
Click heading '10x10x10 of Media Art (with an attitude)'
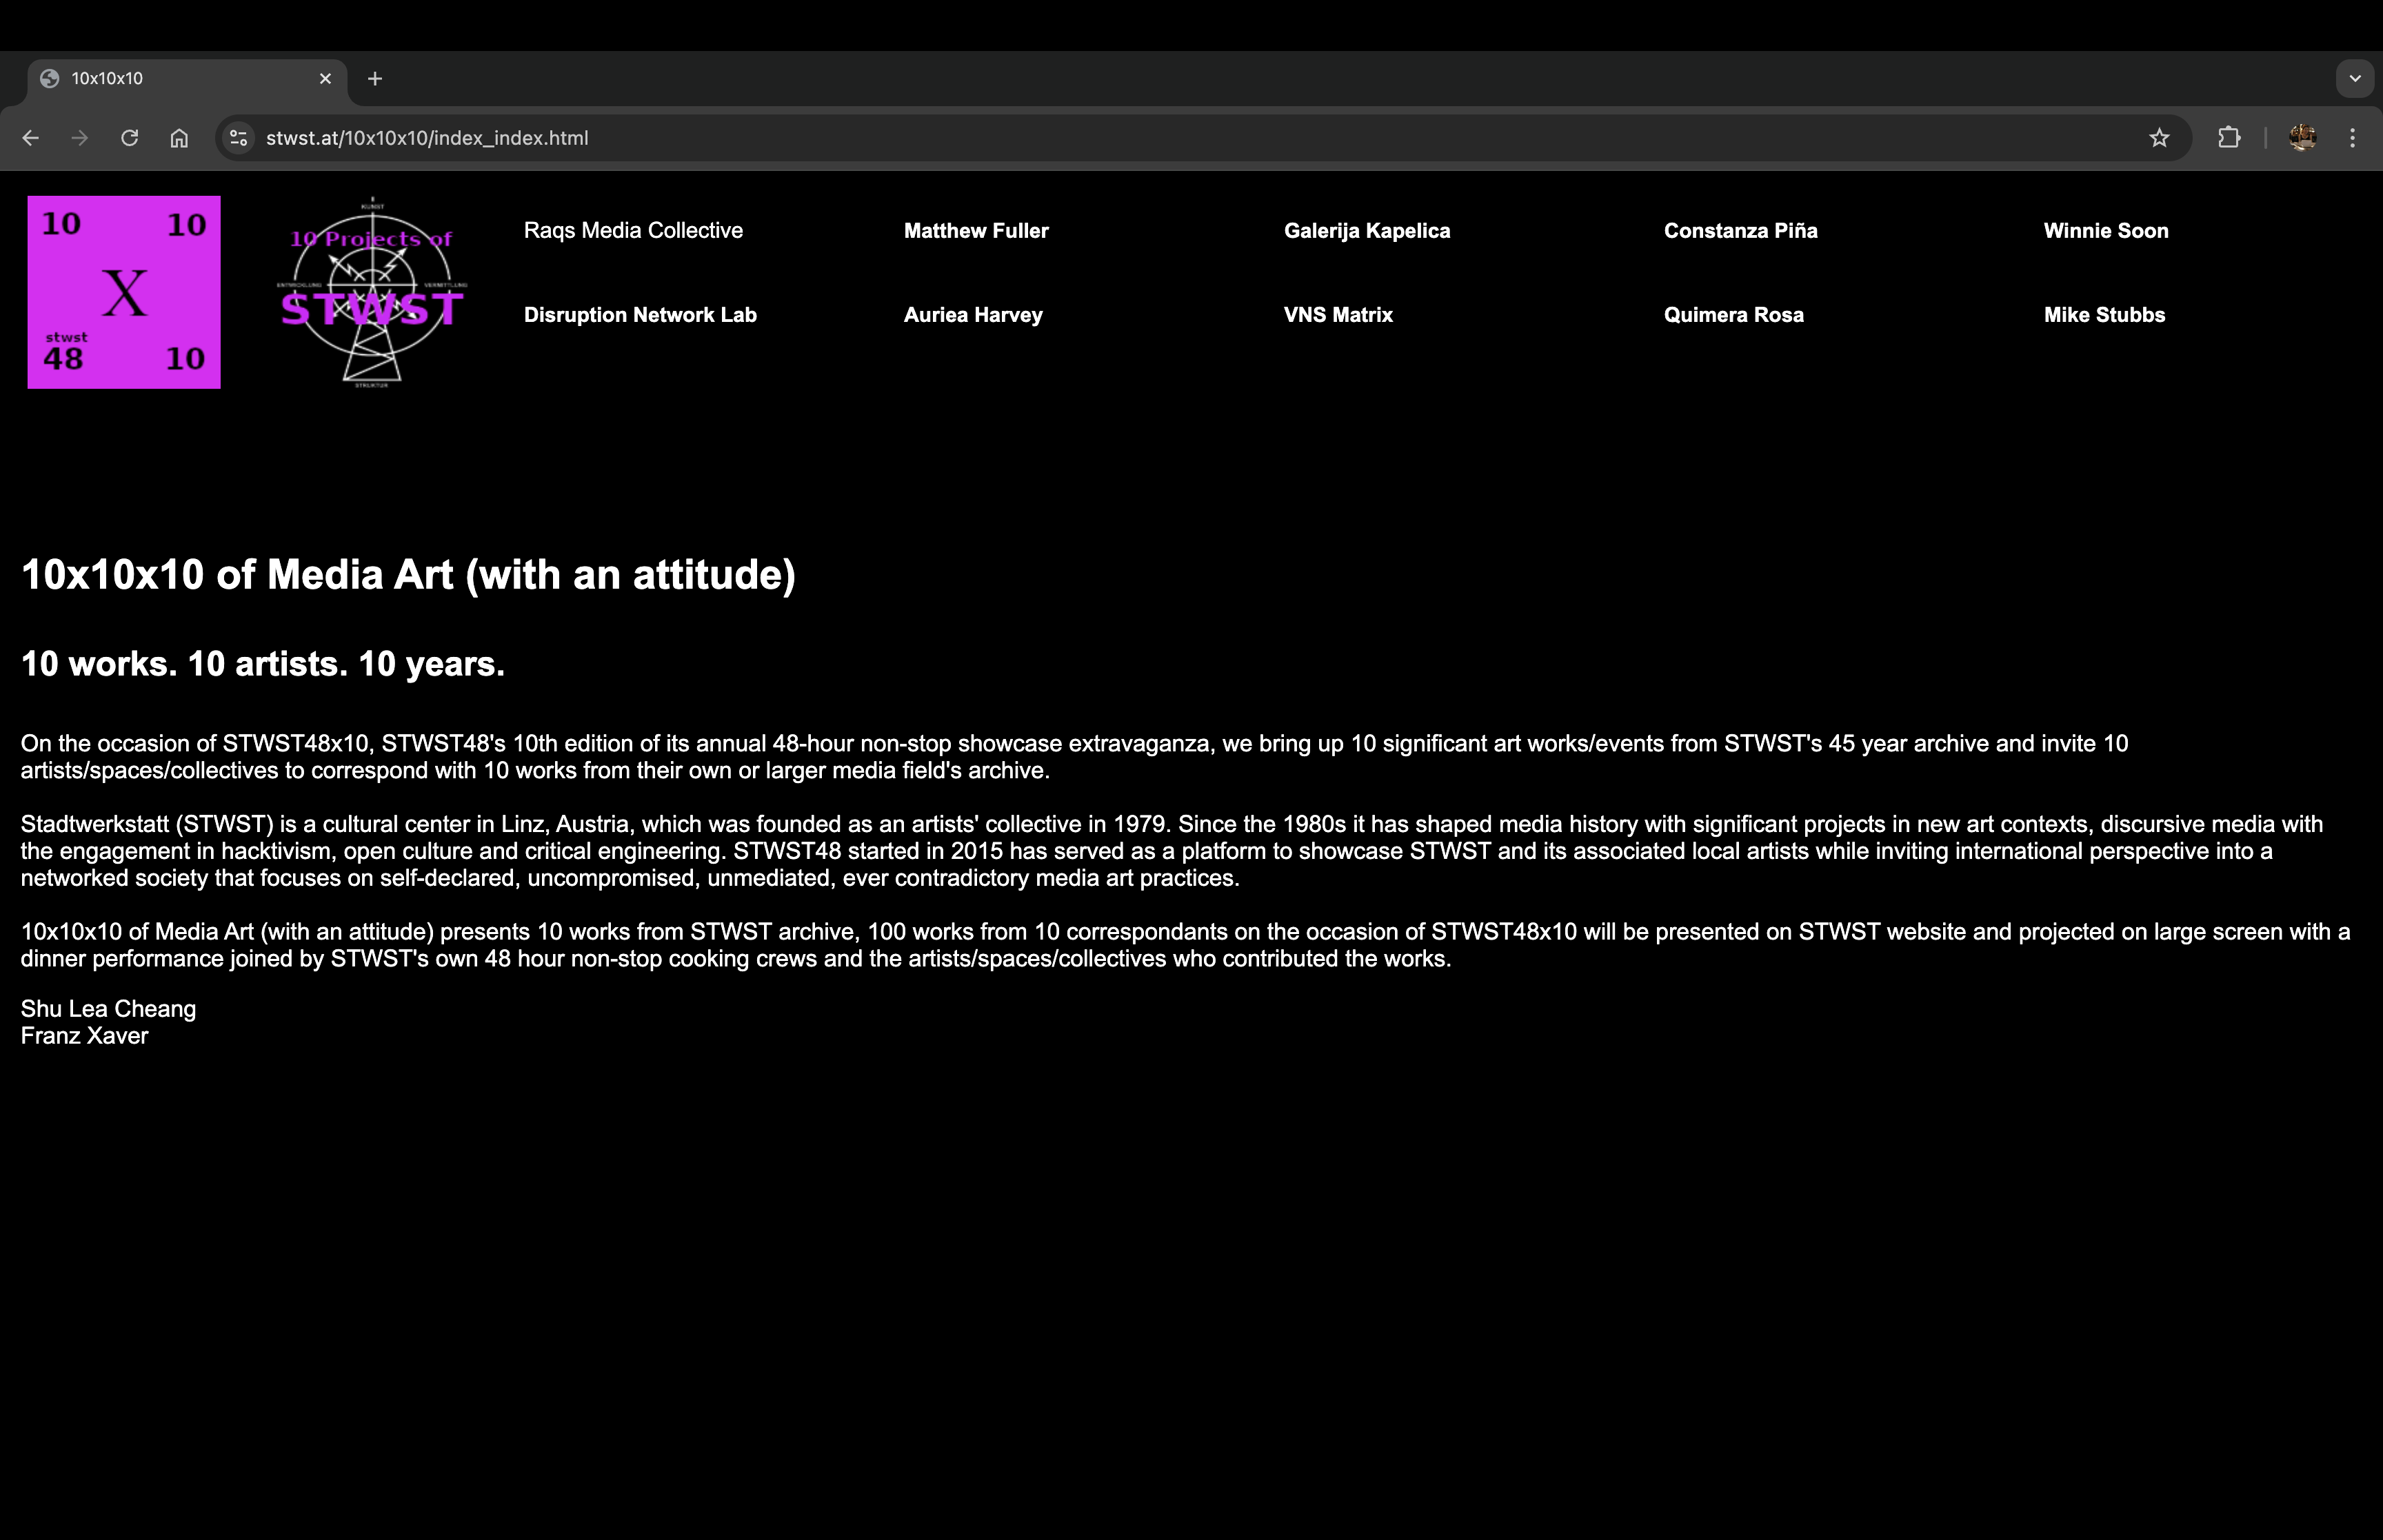pos(408,575)
